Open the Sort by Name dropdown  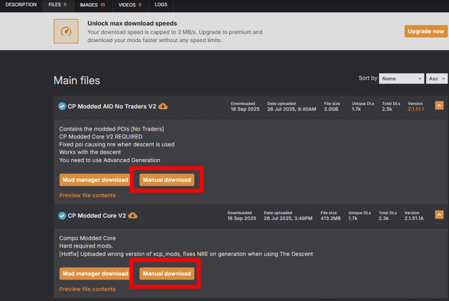(x=401, y=78)
